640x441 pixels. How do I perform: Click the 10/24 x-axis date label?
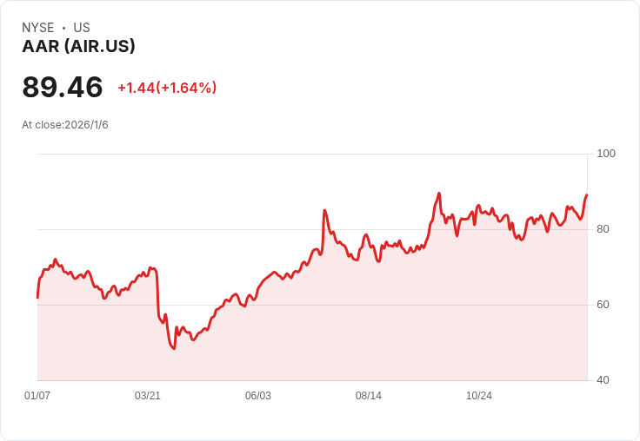coord(479,395)
